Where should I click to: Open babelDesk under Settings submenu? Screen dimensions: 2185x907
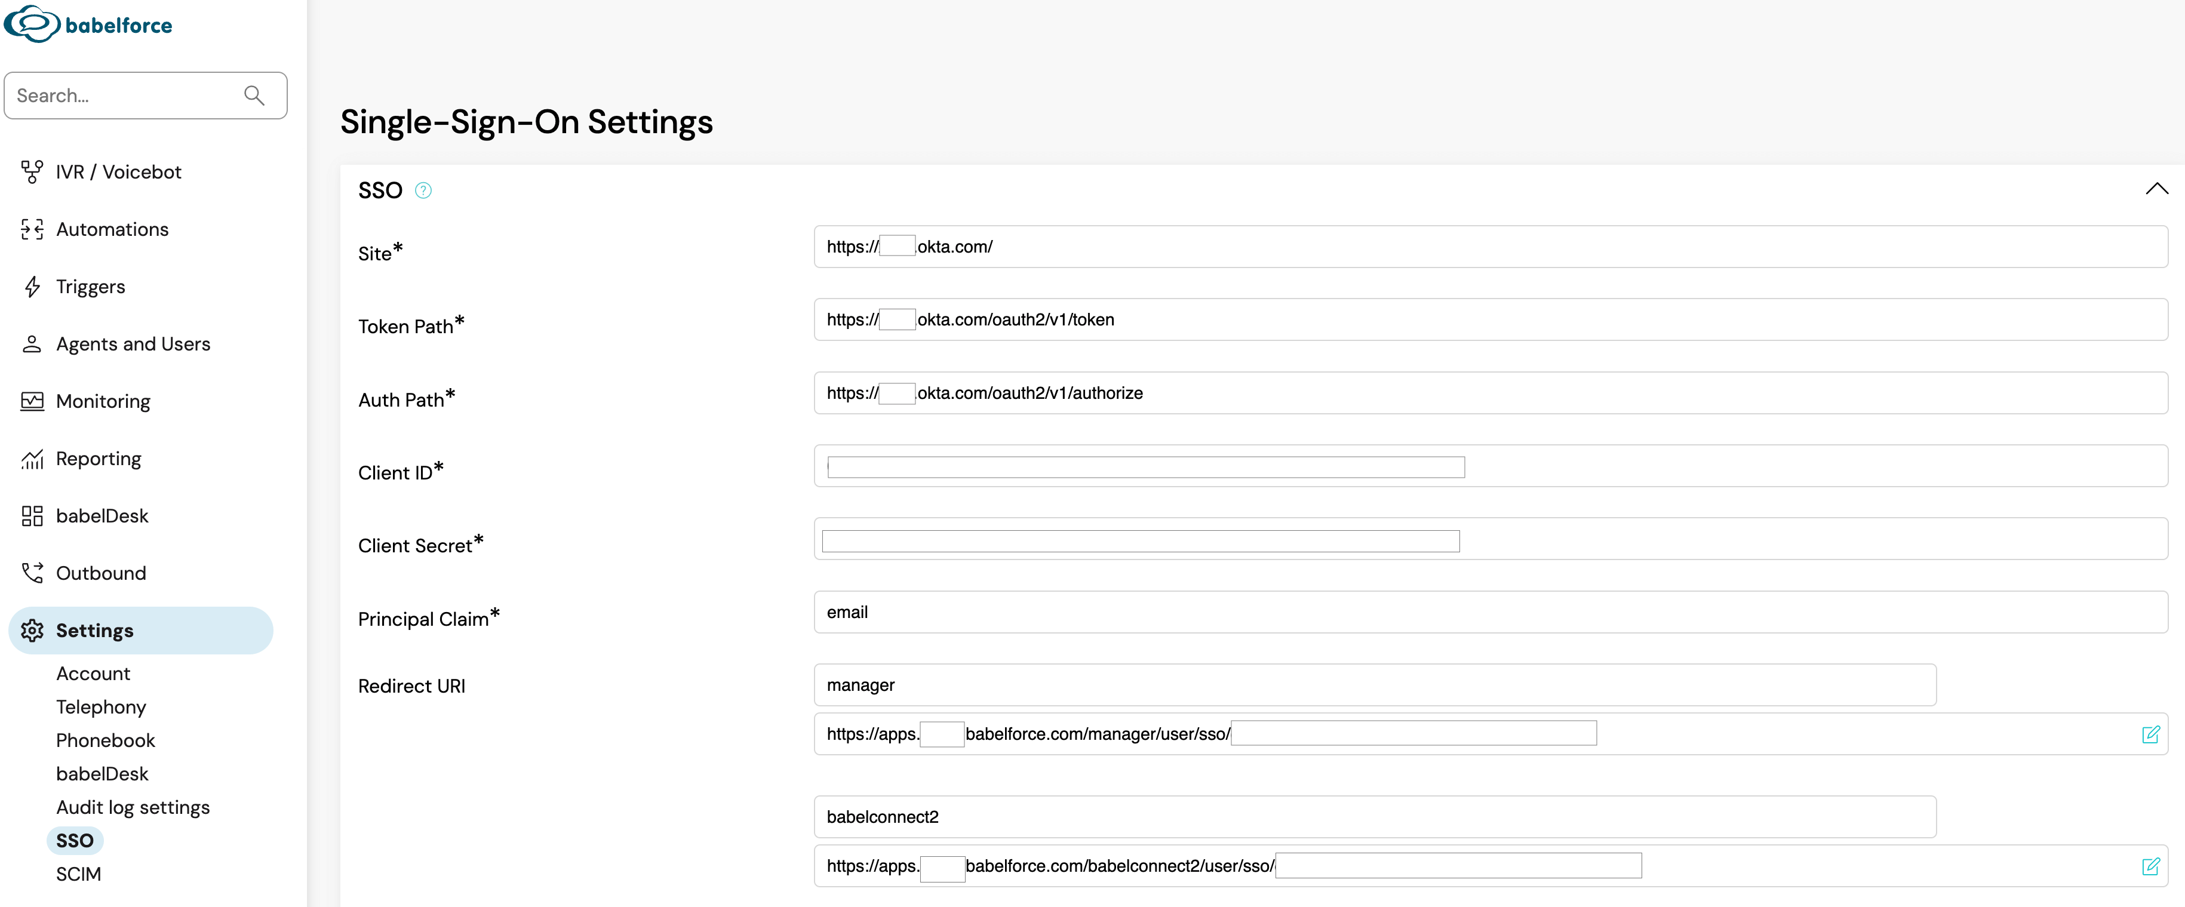[x=102, y=774]
